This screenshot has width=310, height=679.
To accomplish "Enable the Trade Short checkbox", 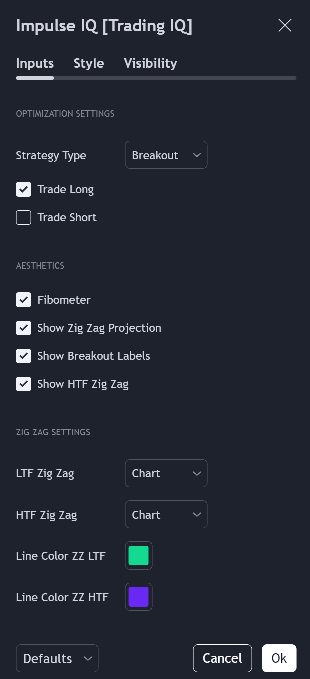I will (24, 217).
